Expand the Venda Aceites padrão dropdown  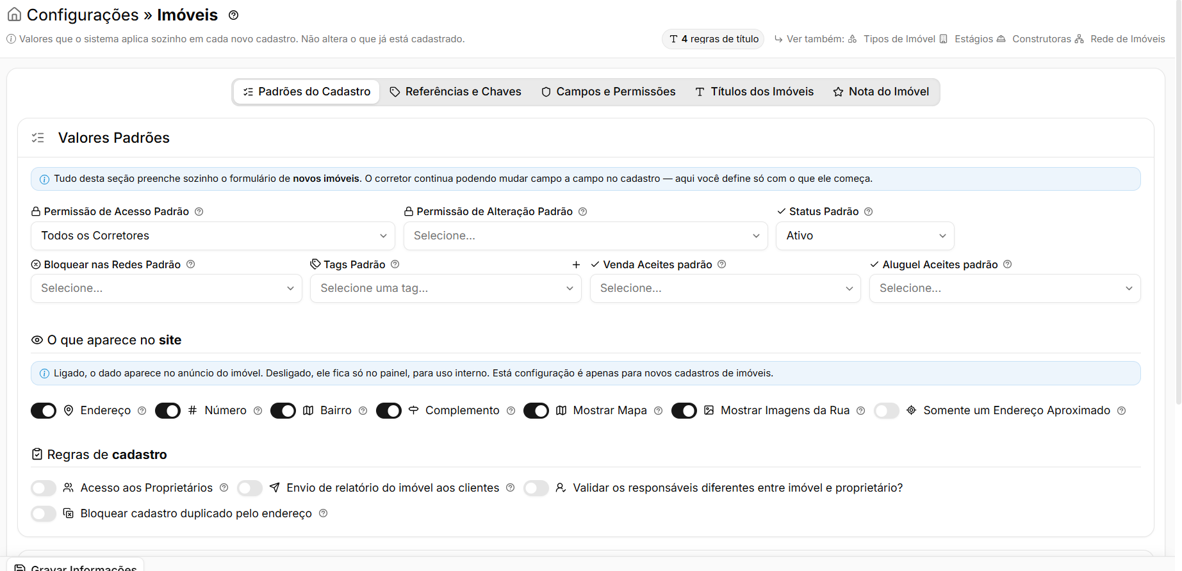725,288
